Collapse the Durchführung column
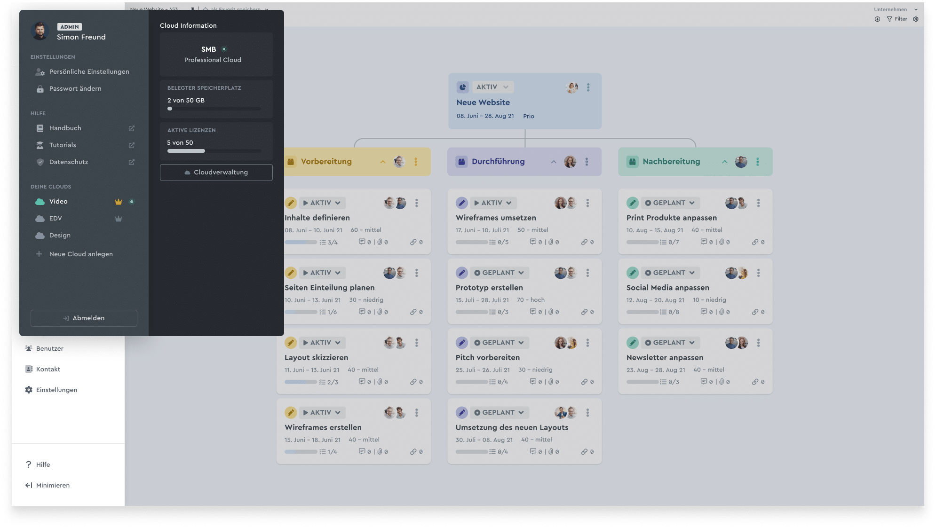 pyautogui.click(x=554, y=162)
